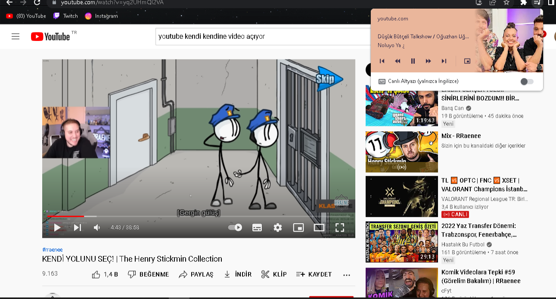Open the YouTube bookmark in bookmarks bar

[x=26, y=16]
